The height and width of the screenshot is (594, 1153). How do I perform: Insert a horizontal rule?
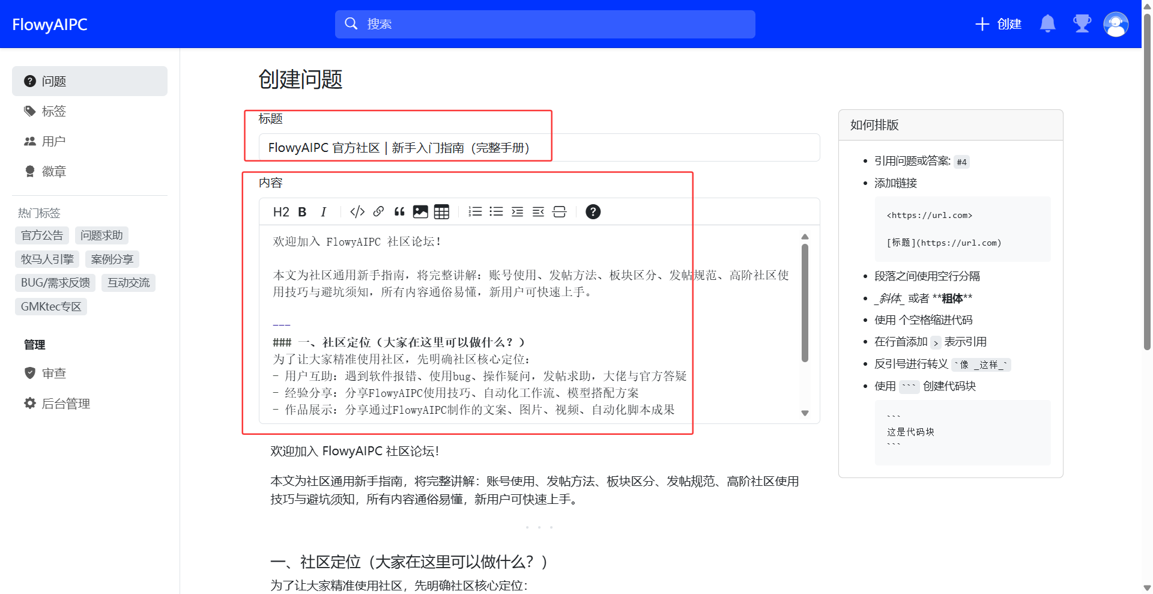(559, 212)
